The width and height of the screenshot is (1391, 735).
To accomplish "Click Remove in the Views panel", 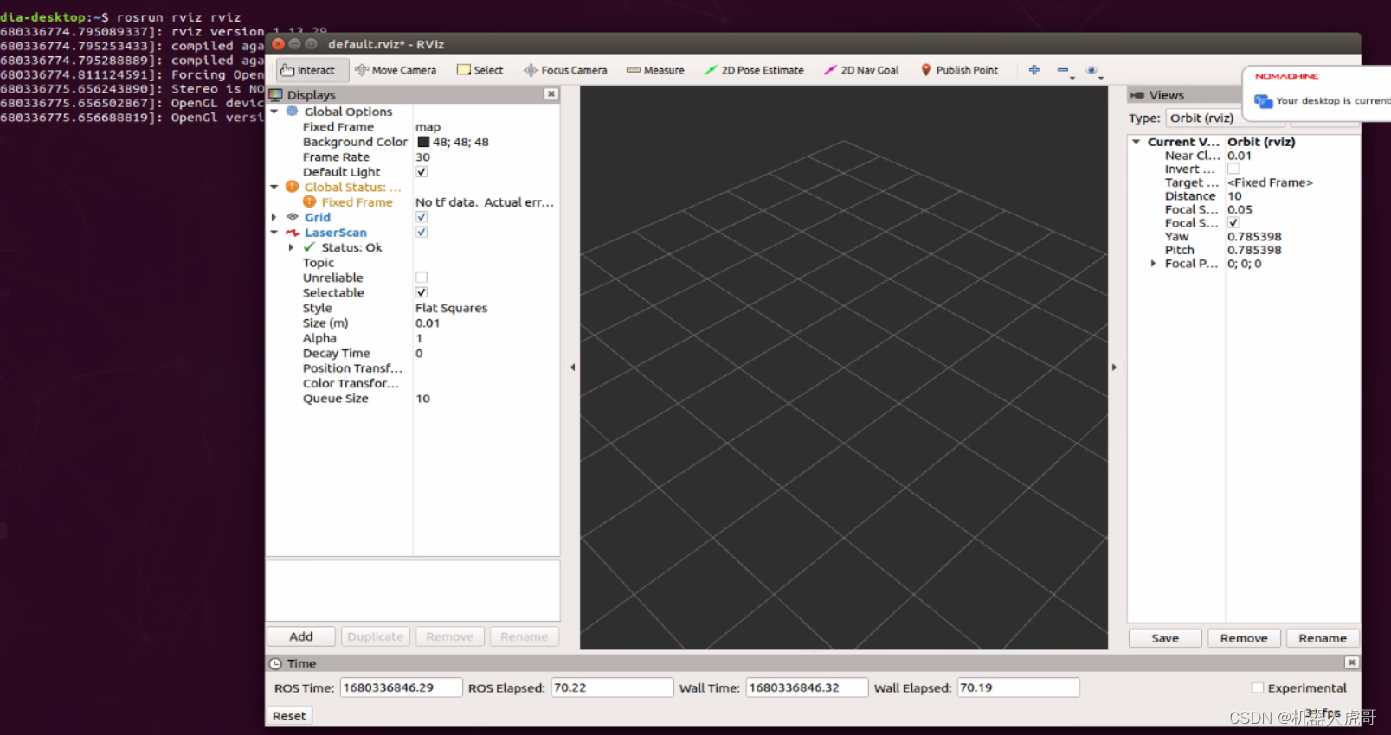I will tap(1244, 638).
